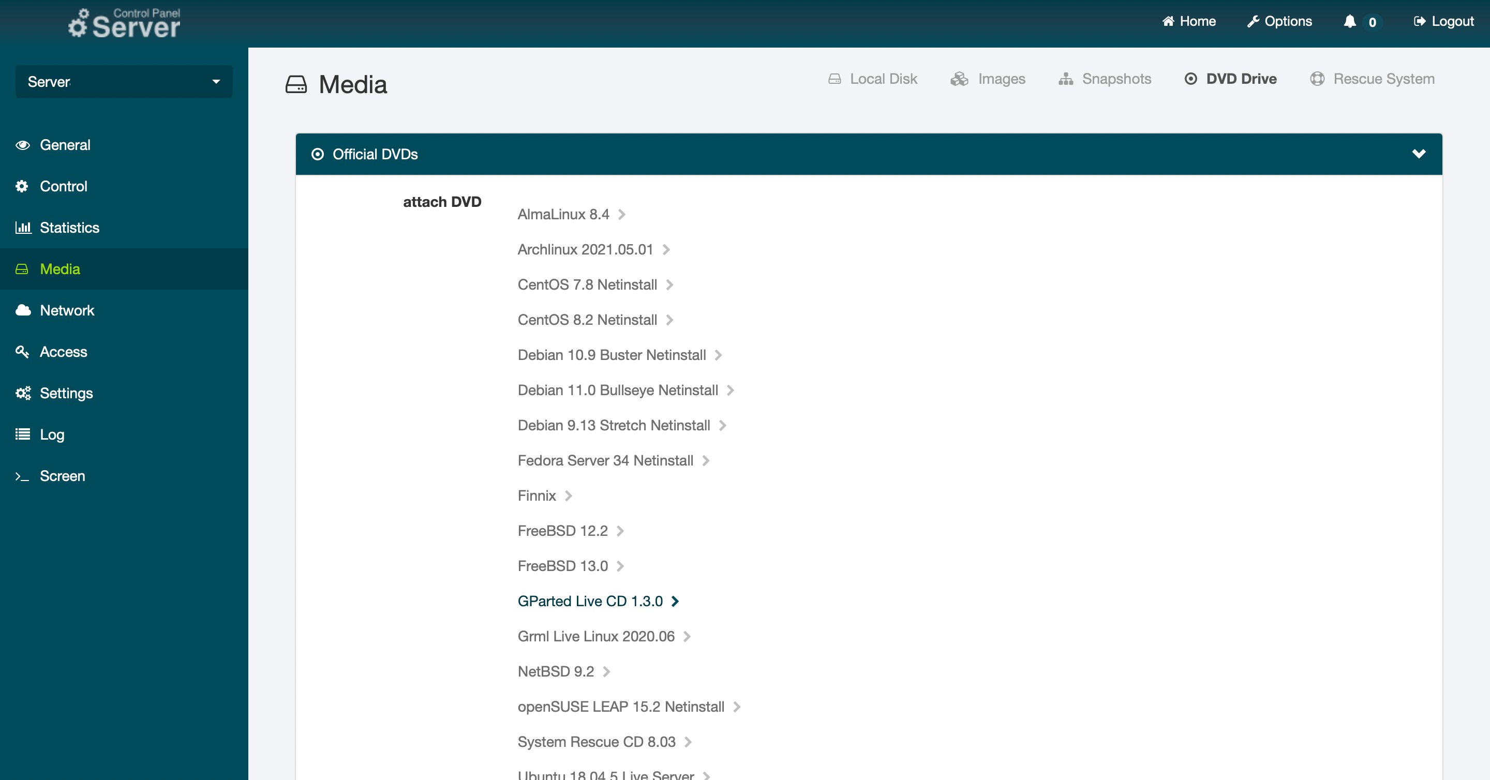
Task: Select the DVD Drive tab
Action: point(1230,79)
